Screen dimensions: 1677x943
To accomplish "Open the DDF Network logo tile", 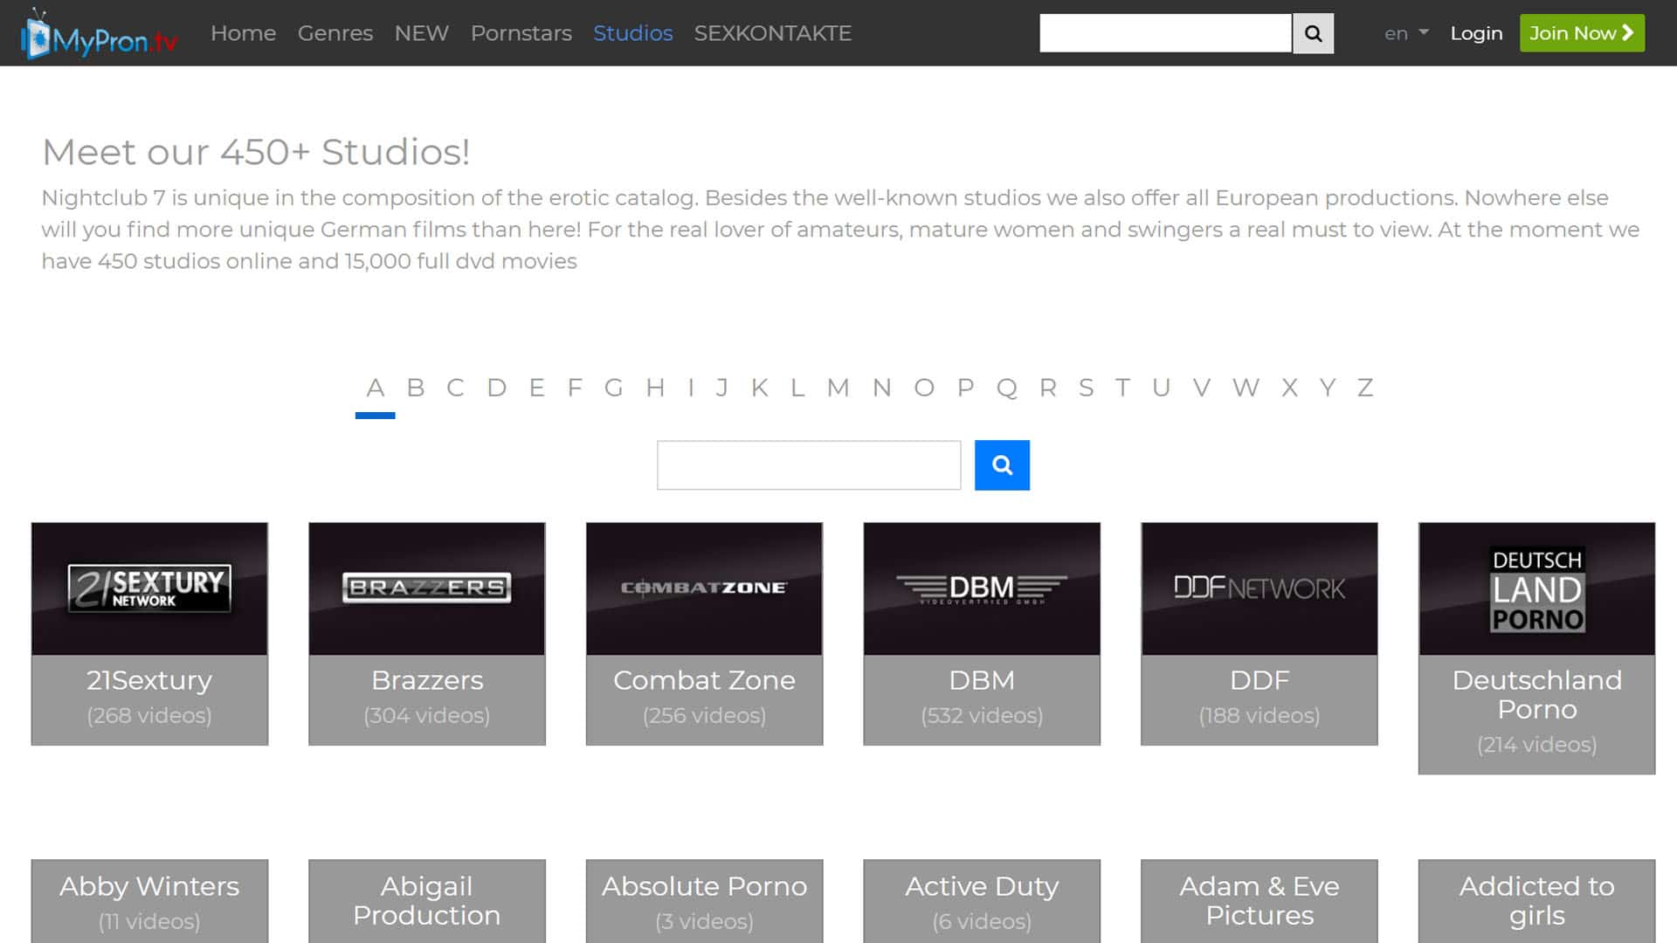I will pos(1259,589).
